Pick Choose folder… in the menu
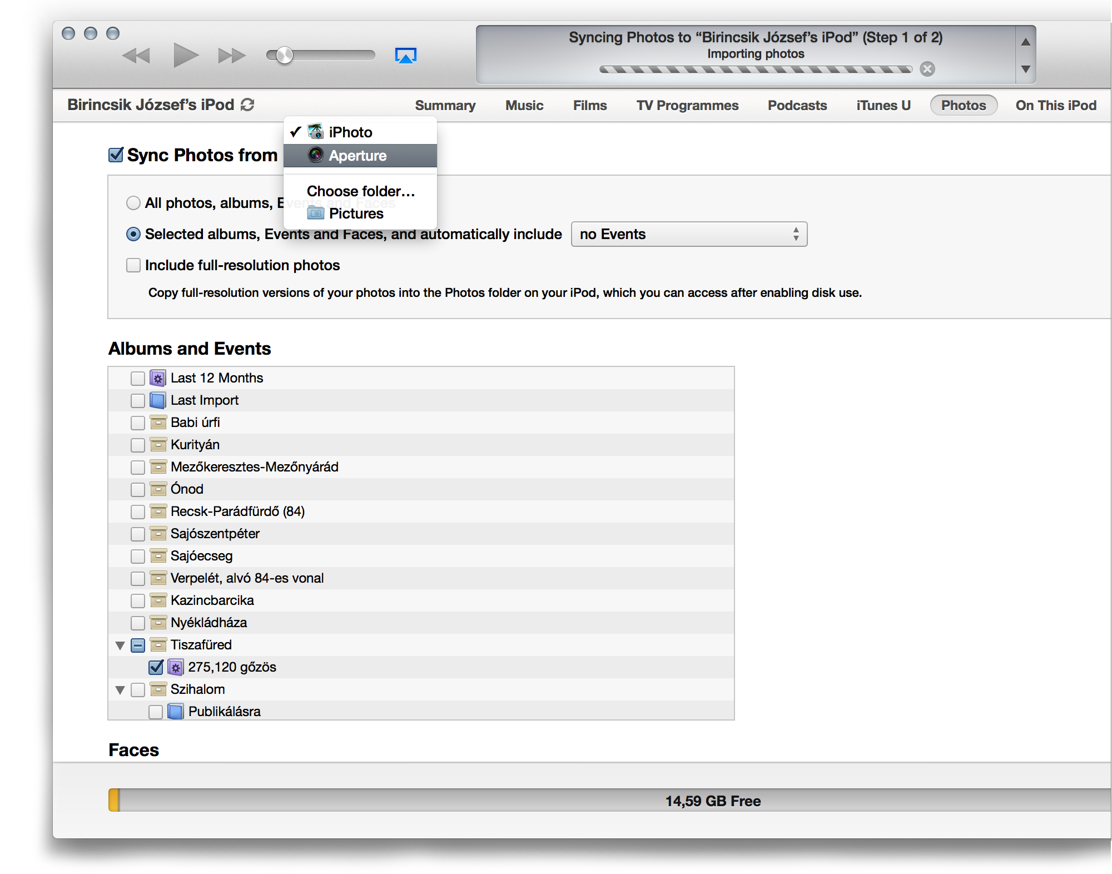Viewport: 1112px width, 874px height. (361, 191)
